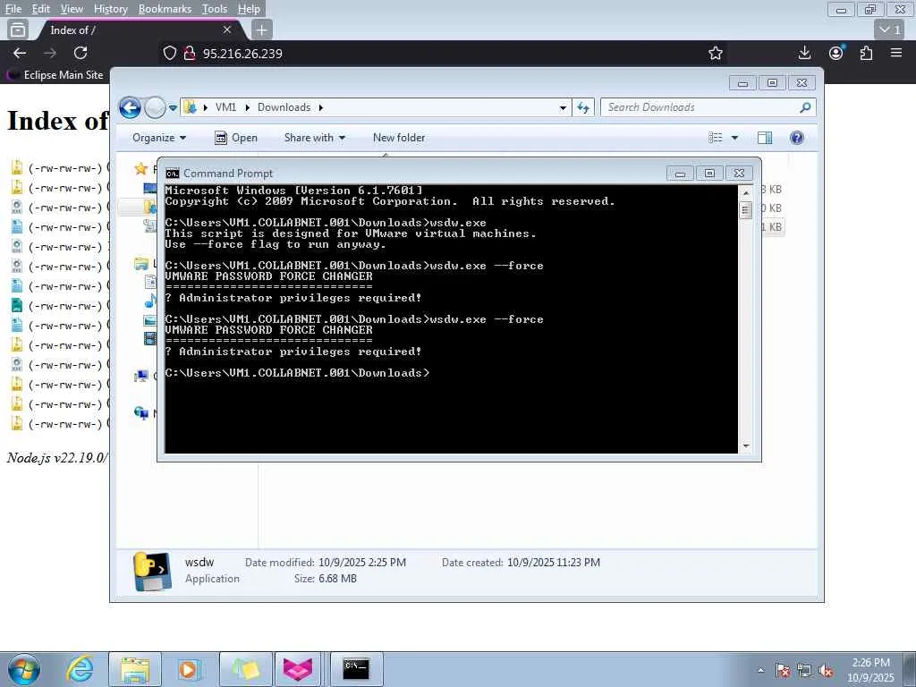Viewport: 916px width, 687px height.
Task: Open the browser extensions icon
Action: [866, 53]
